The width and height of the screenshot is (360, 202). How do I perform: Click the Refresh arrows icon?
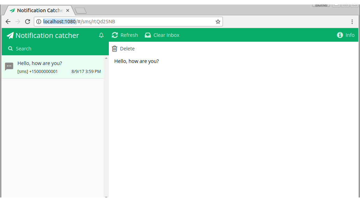[115, 35]
